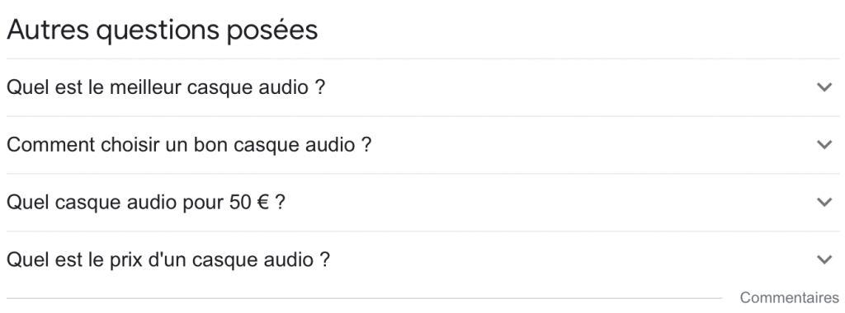Click the word 'meilleur' in the first question
Image resolution: width=845 pixels, height=313 pixels.
point(145,87)
